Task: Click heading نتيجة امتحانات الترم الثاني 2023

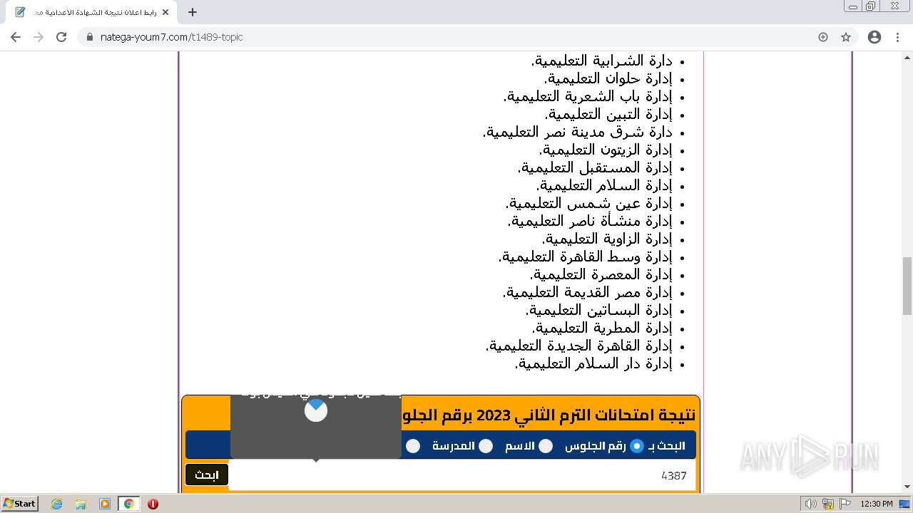Action: (x=549, y=415)
